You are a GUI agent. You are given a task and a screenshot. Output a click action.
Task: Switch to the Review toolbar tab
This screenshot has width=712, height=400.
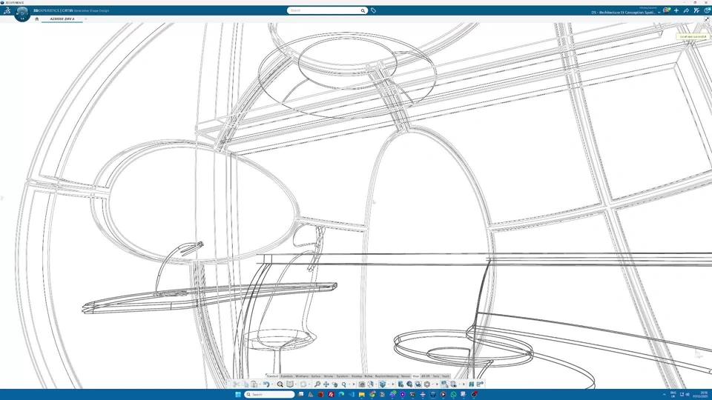[x=406, y=376]
